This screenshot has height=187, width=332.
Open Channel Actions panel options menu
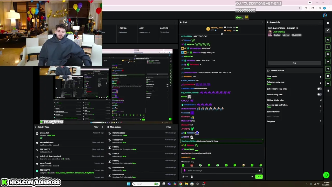tap(320, 71)
